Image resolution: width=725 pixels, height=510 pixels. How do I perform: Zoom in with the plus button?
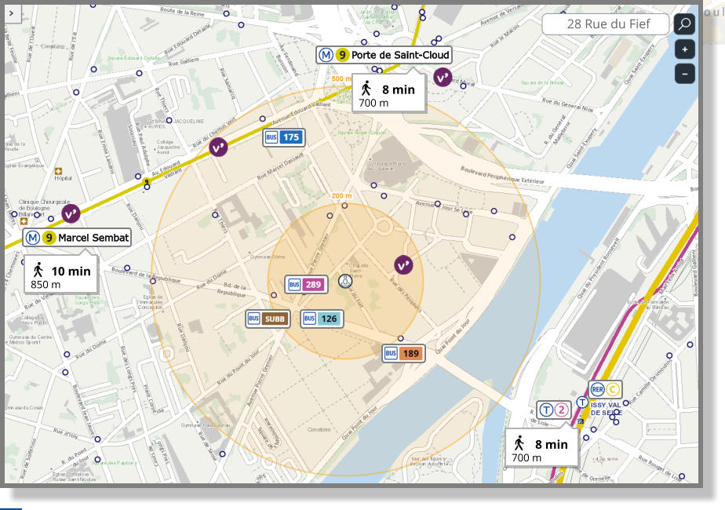point(683,49)
